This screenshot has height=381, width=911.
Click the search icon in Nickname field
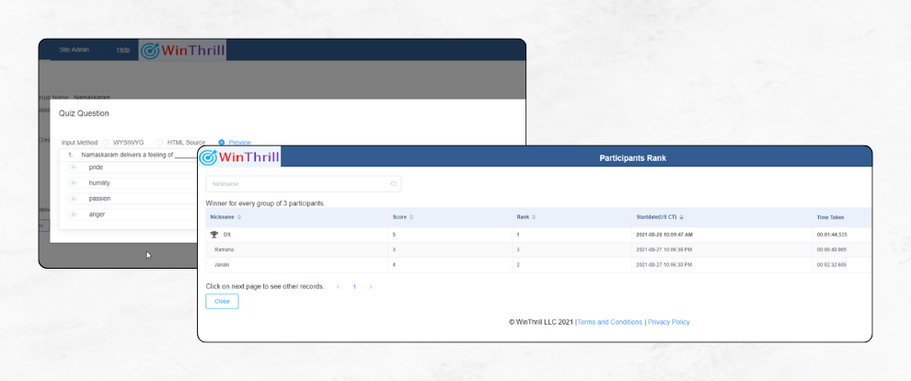[394, 184]
